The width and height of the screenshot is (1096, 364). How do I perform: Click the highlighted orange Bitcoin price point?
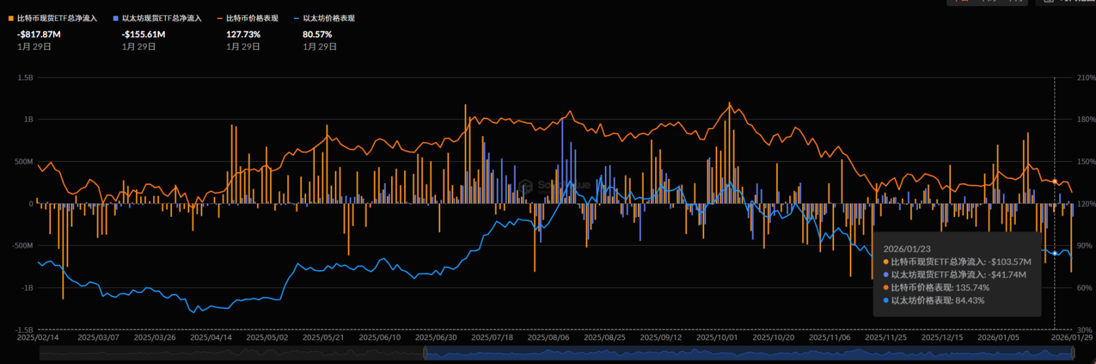(x=1055, y=182)
